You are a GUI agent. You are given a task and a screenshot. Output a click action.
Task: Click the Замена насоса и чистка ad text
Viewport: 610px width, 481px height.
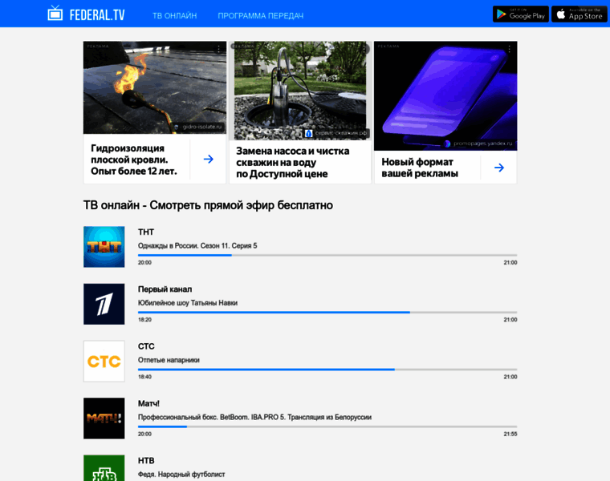[292, 163]
